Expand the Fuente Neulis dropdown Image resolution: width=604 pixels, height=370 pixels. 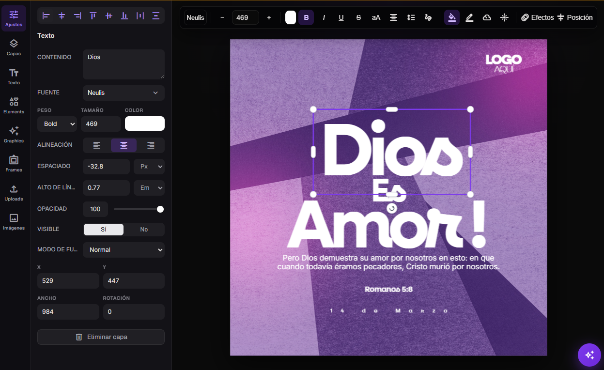pyautogui.click(x=124, y=93)
